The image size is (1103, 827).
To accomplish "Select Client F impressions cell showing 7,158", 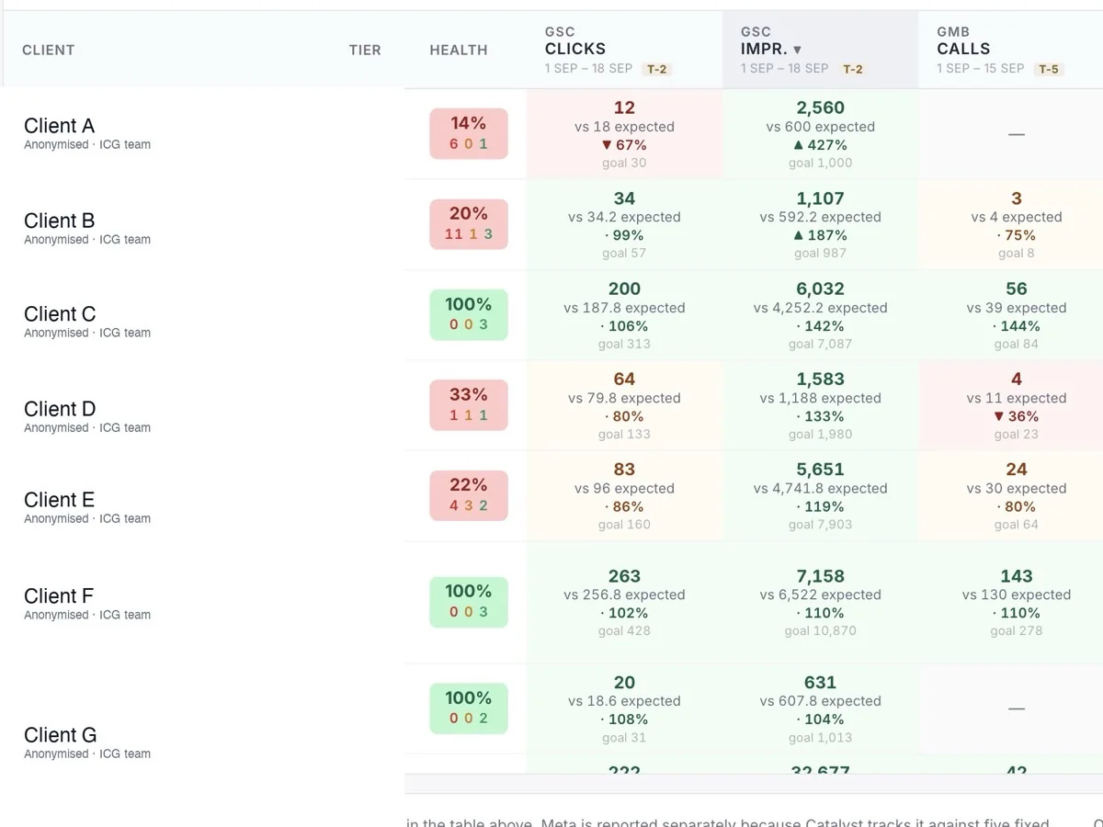I will (x=820, y=603).
